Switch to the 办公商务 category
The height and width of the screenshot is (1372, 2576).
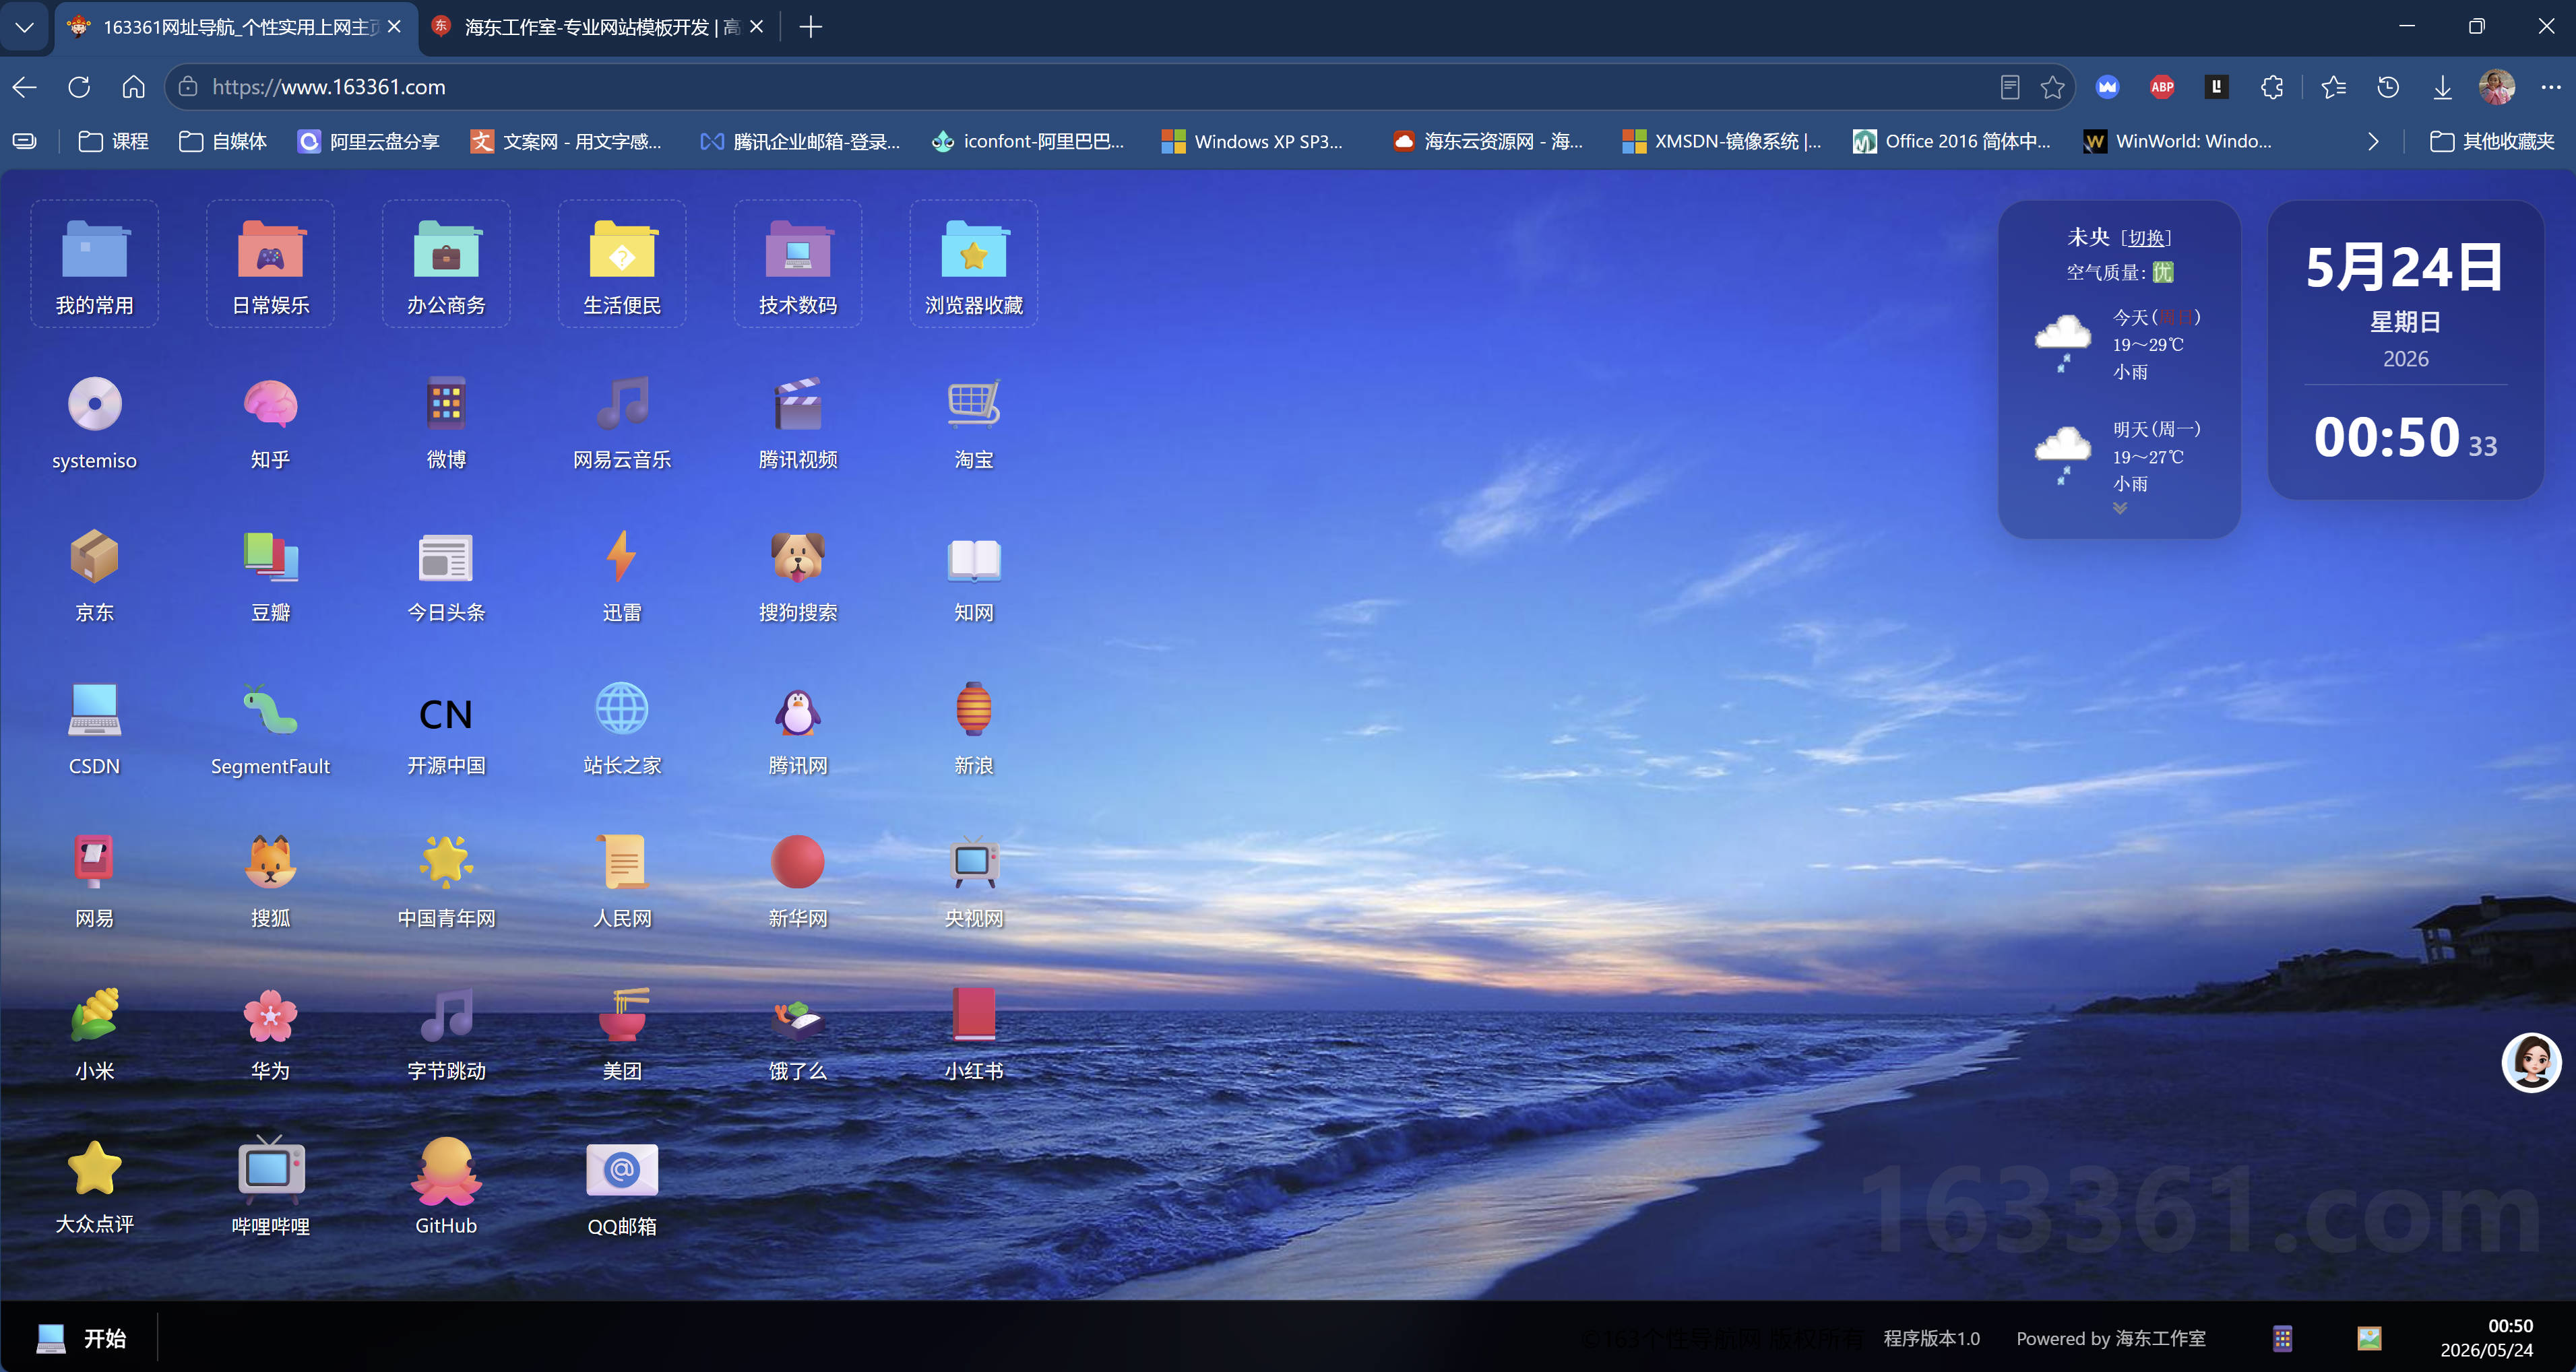coord(446,264)
